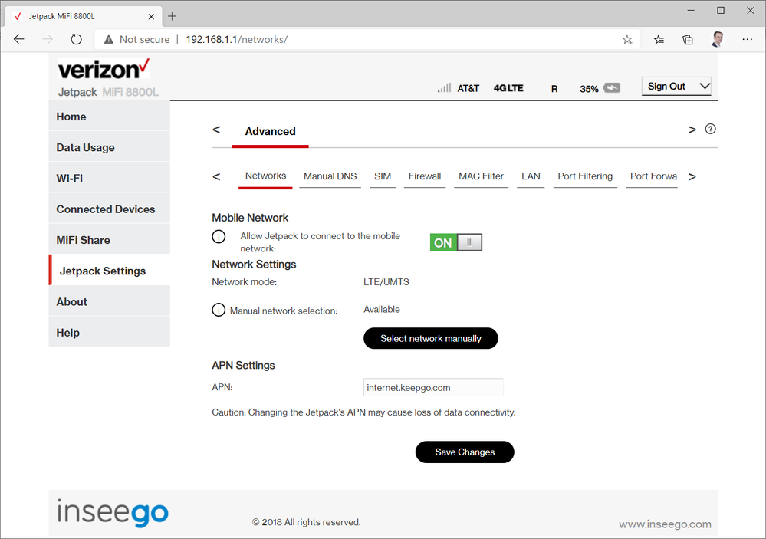
Task: Click the help question mark icon
Action: click(710, 130)
